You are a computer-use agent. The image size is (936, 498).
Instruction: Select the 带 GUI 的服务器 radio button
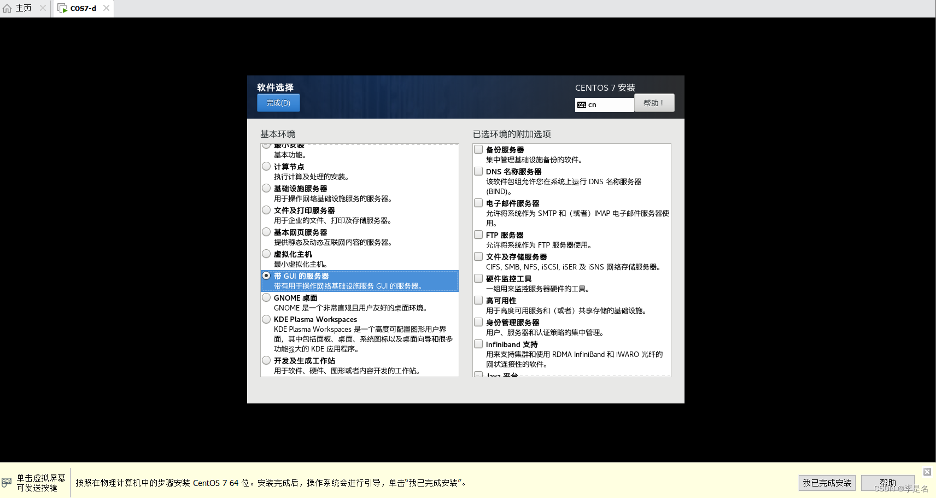266,276
